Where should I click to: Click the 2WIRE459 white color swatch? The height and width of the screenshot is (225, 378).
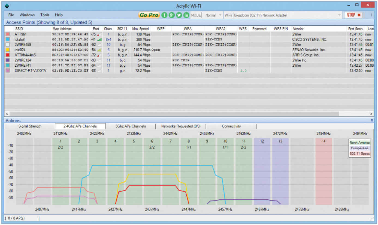pyautogui.click(x=8, y=45)
